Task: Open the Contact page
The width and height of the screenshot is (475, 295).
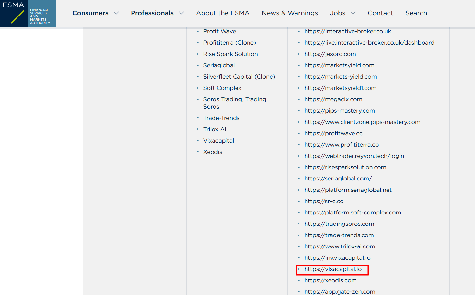Action: (380, 13)
